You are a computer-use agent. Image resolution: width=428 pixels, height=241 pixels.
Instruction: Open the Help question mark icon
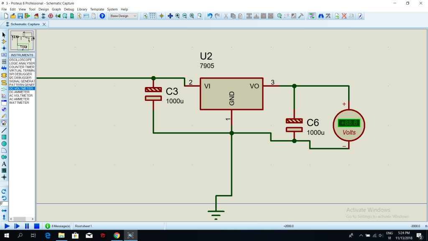[102, 16]
